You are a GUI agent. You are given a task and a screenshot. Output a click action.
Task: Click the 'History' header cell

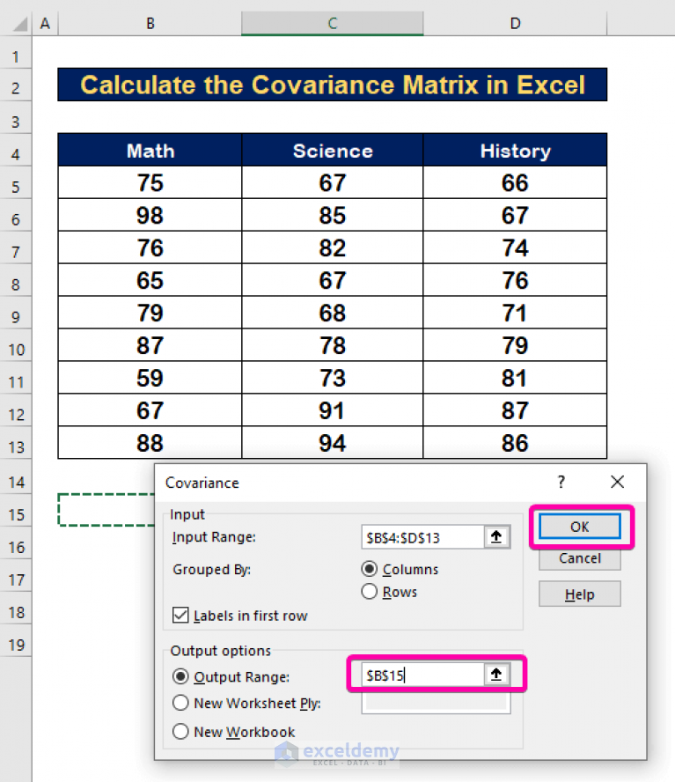coord(515,150)
